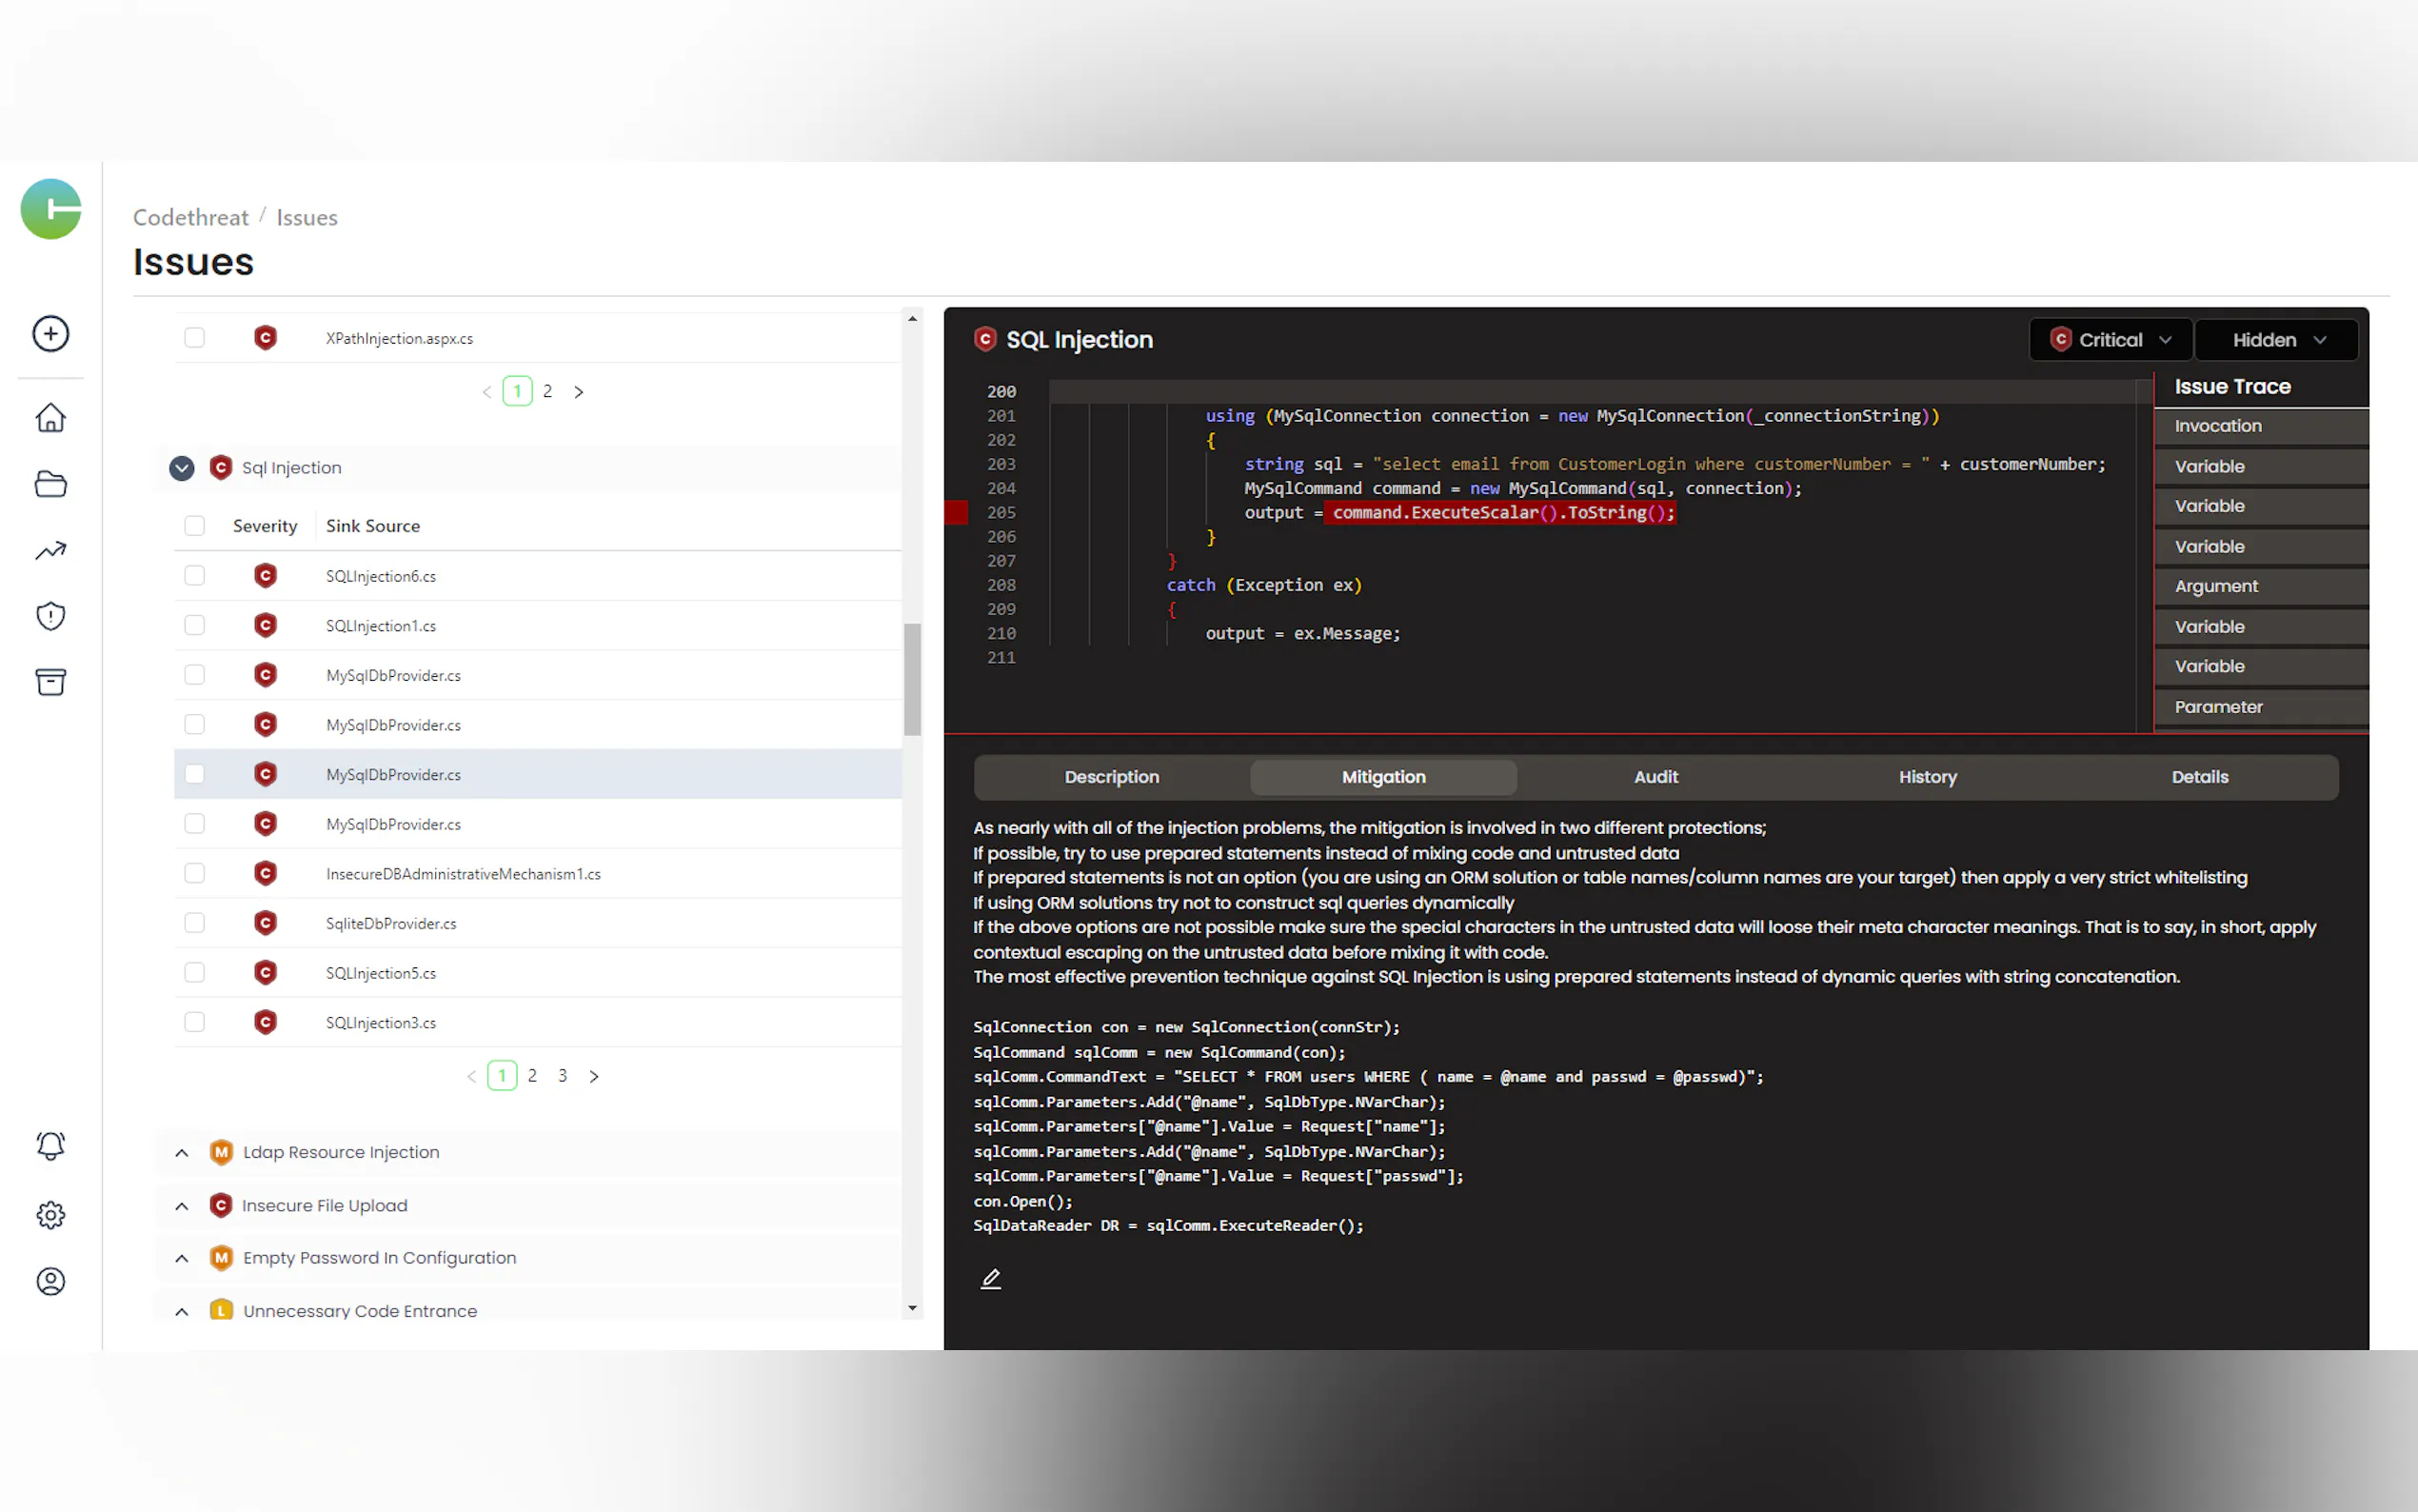Check the SQLInjection6.cs row checkbox
This screenshot has width=2418, height=1512.
[x=195, y=576]
